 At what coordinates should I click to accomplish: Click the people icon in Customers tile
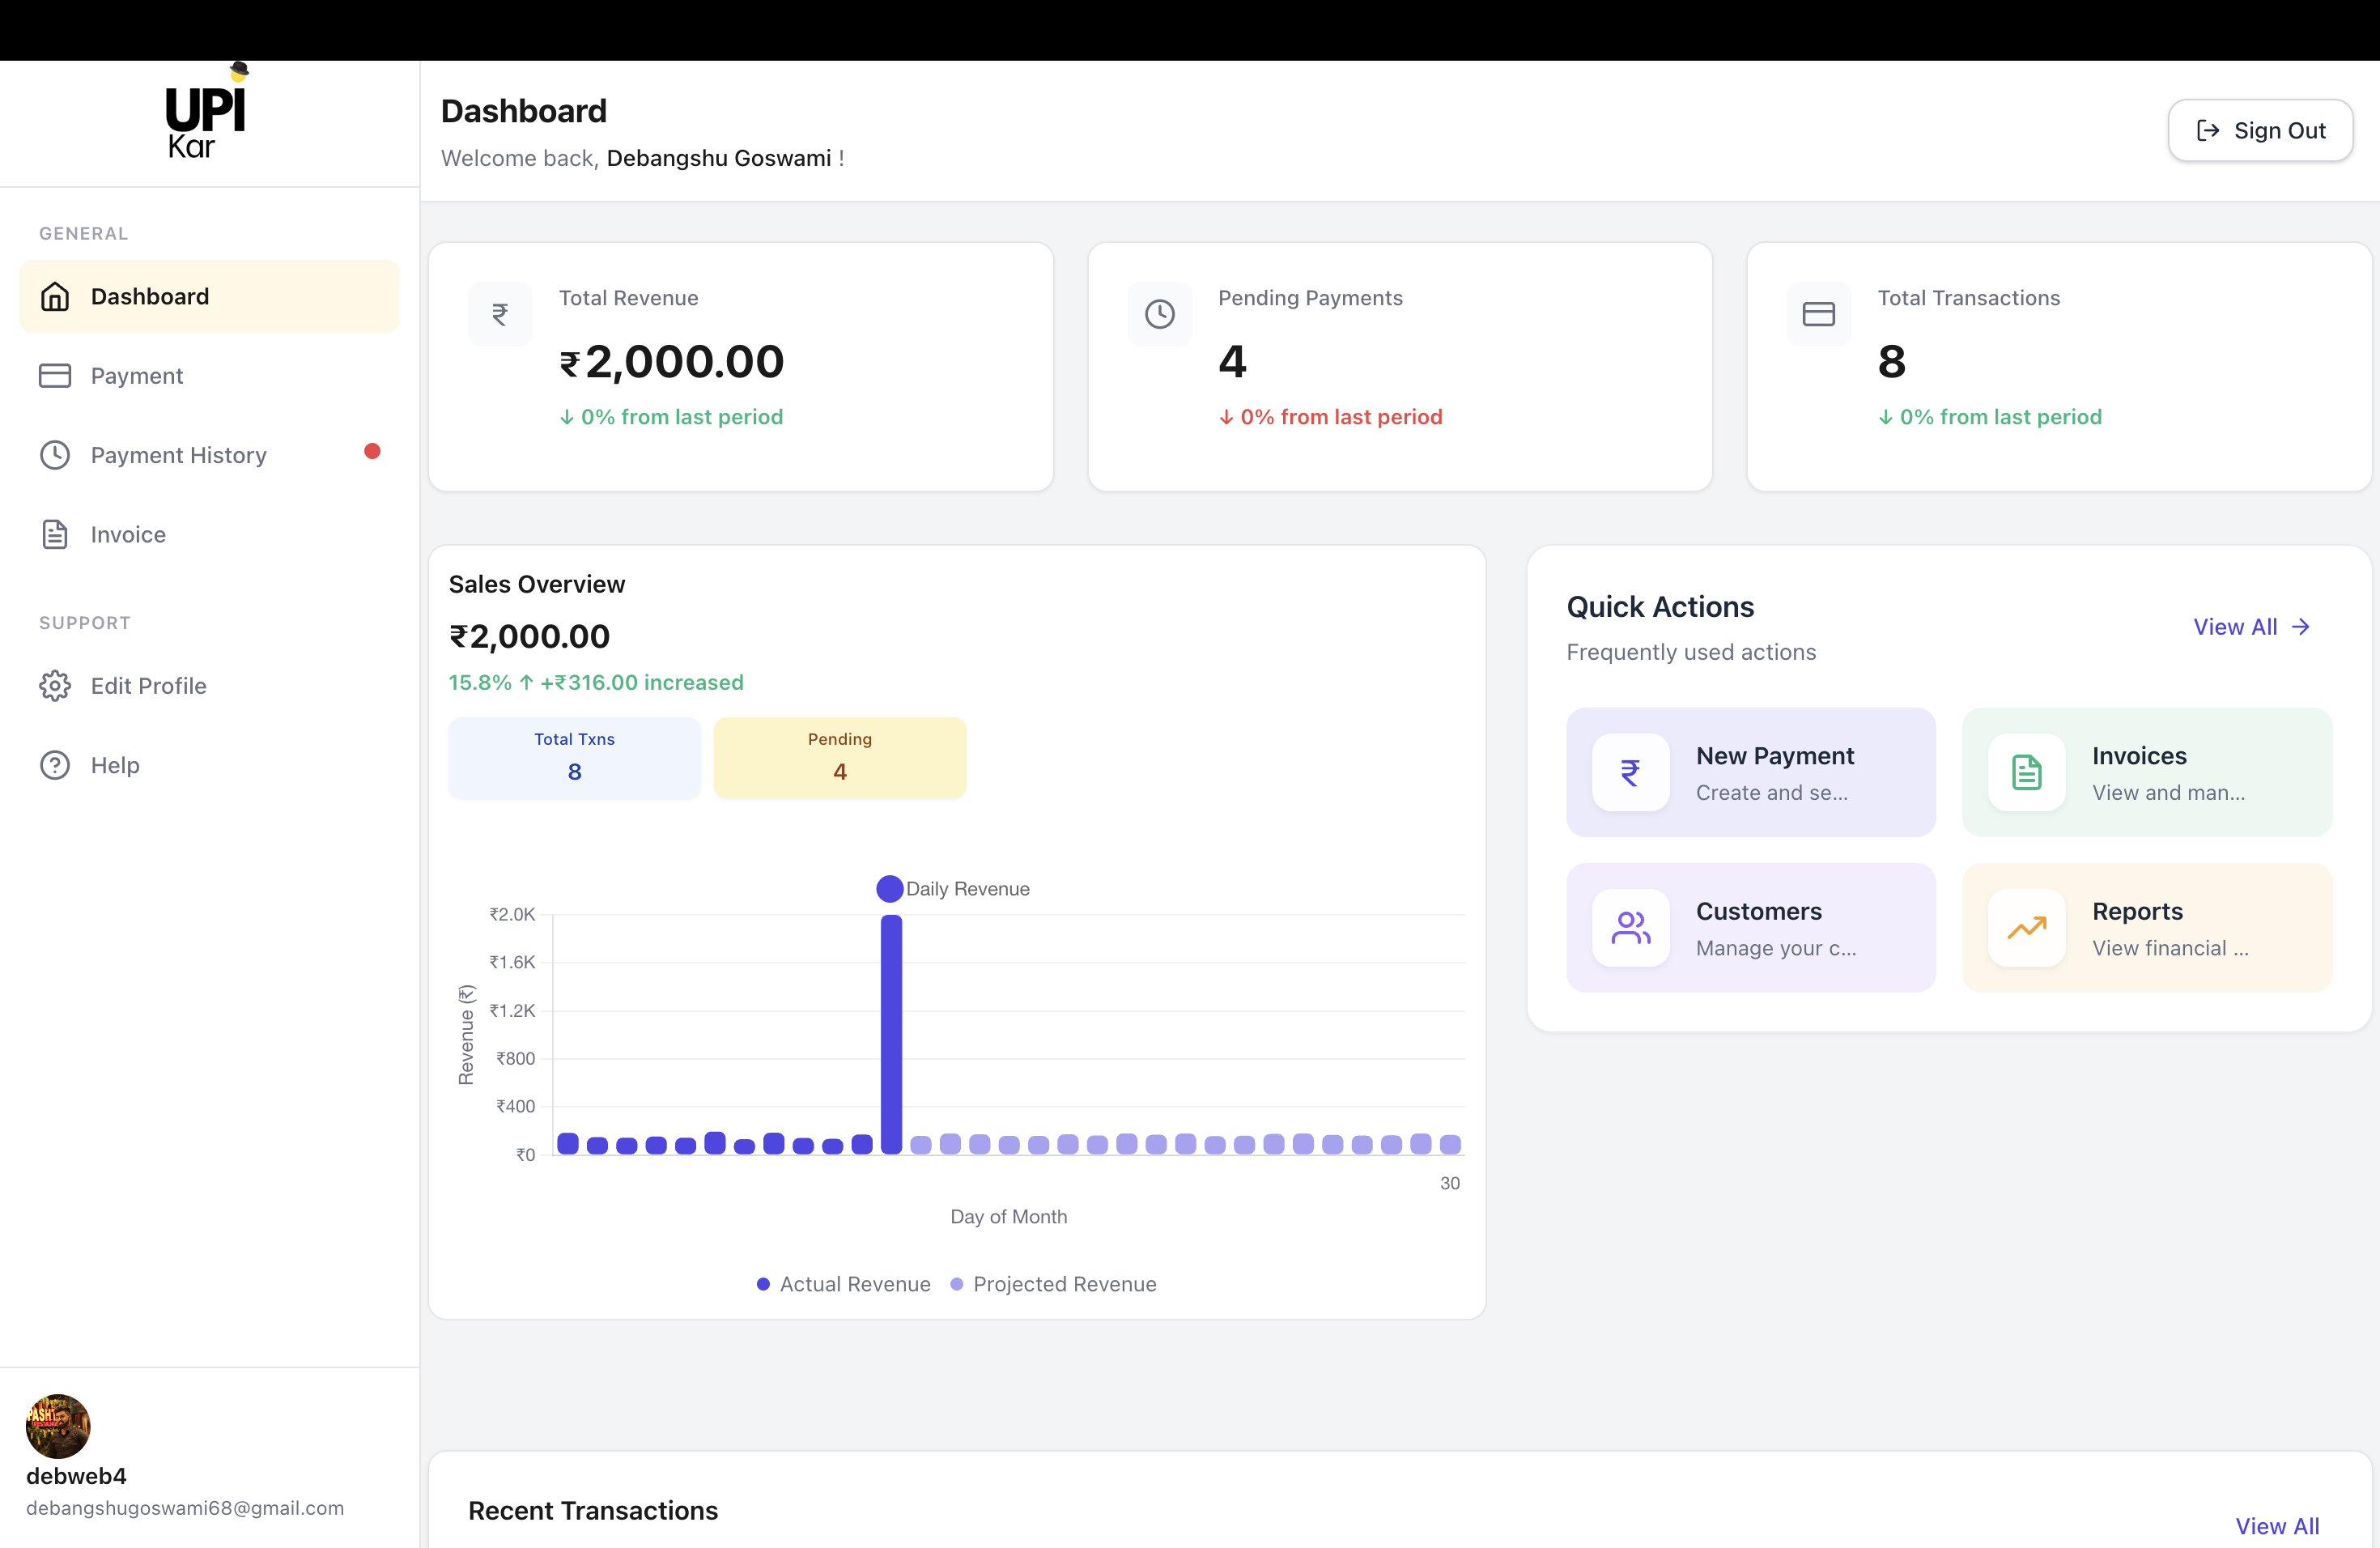click(x=1630, y=928)
